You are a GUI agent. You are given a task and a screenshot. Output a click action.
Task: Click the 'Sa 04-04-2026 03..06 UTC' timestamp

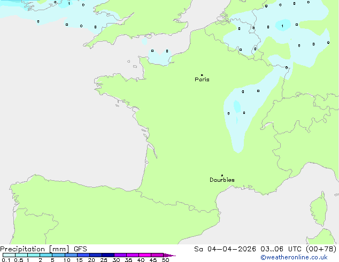(x=248, y=249)
